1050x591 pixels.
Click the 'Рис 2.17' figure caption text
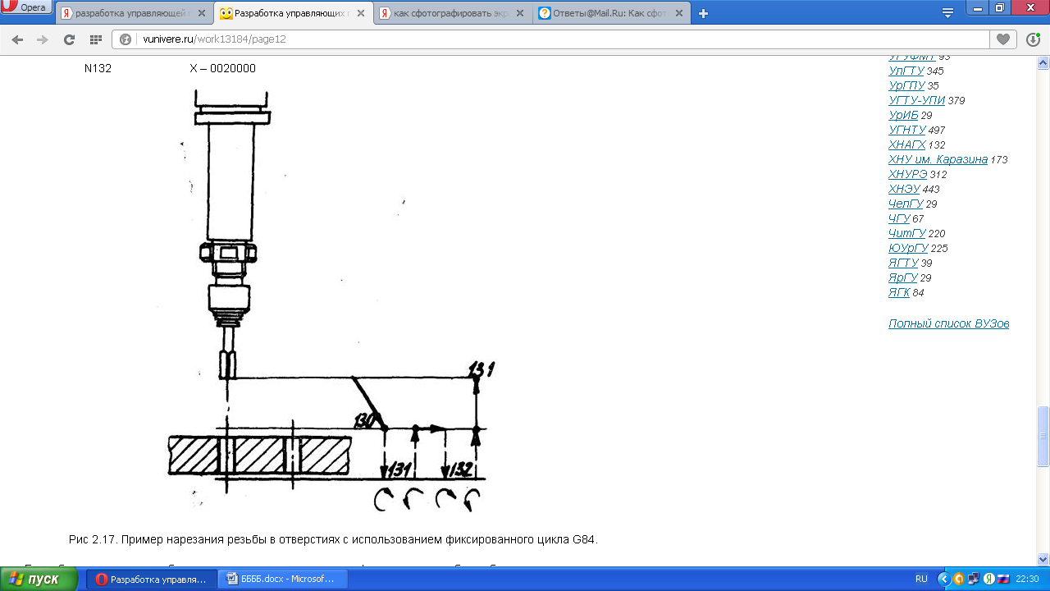[334, 540]
